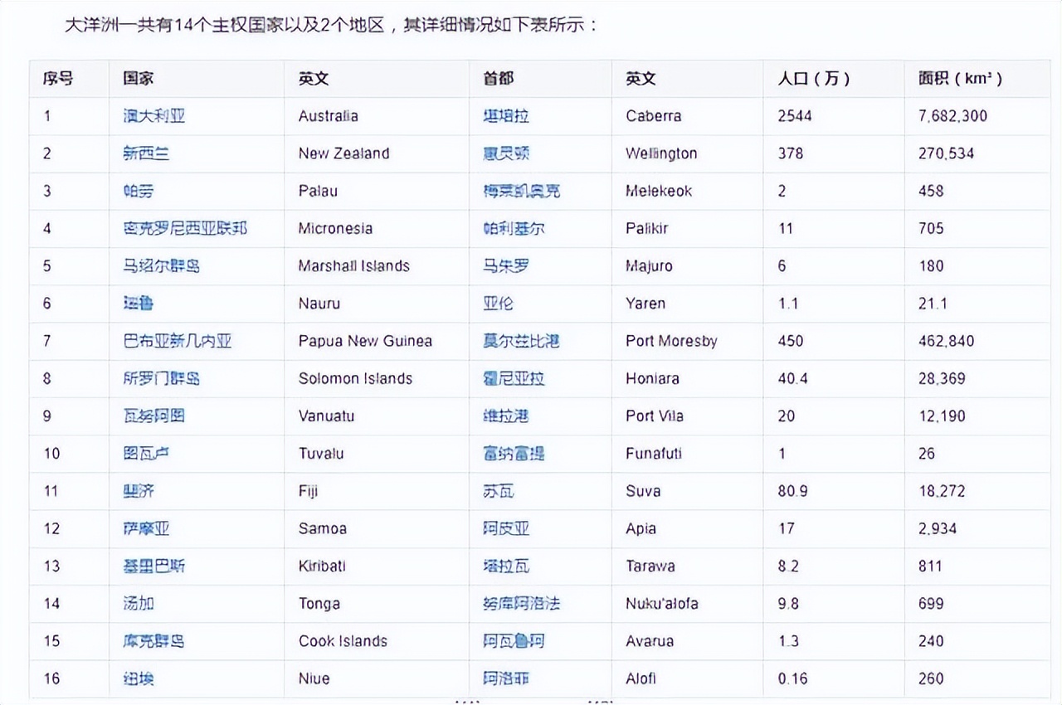Click the 瑙鲁 country link
Image resolution: width=1062 pixels, height=705 pixels.
(x=137, y=304)
